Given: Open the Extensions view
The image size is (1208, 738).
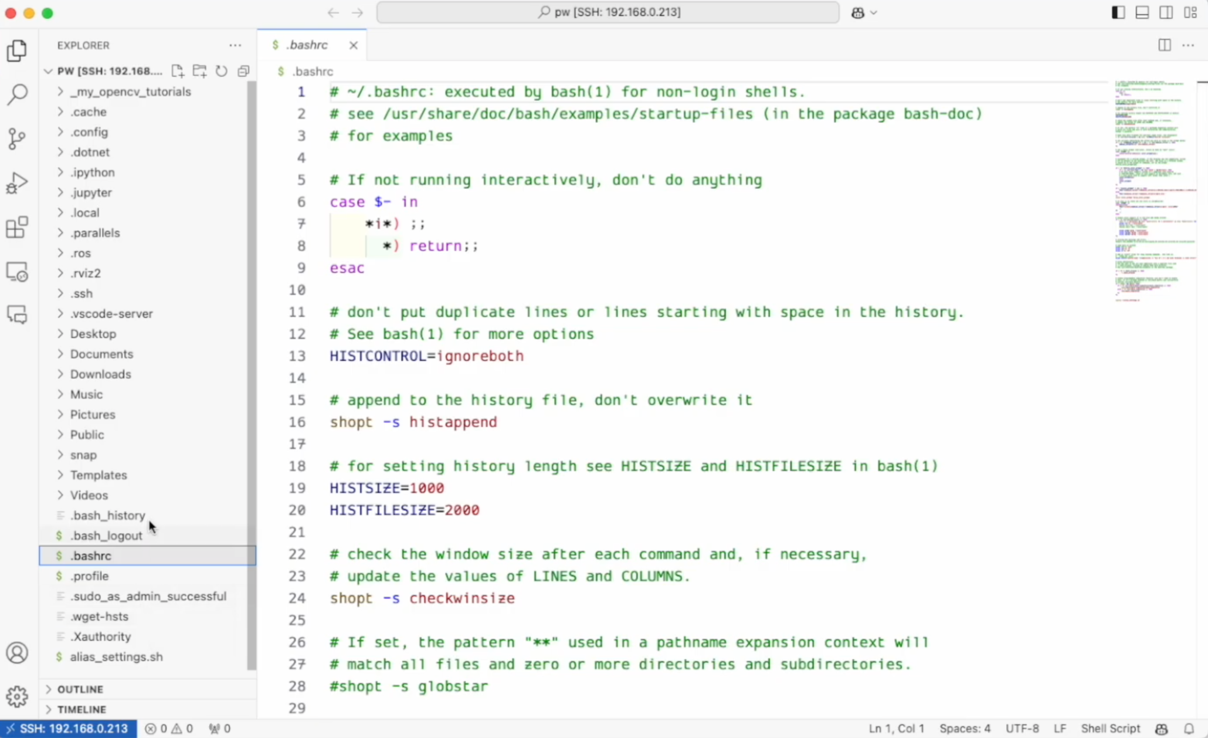Looking at the screenshot, I should pos(17,228).
